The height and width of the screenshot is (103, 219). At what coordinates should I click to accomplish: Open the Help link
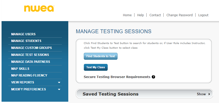[x=140, y=15]
